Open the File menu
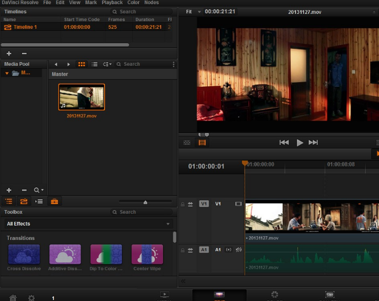The height and width of the screenshot is (301, 379). 47,3
